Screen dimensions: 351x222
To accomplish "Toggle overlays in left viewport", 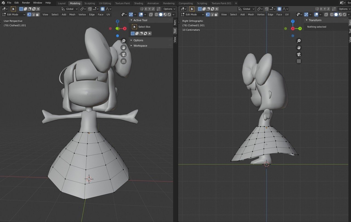I will tap(141, 15).
